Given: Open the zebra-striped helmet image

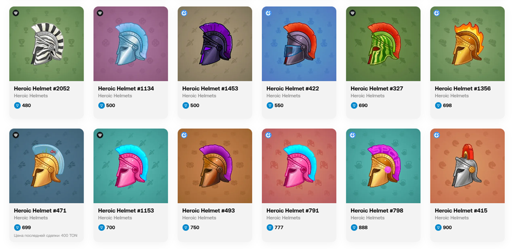Looking at the screenshot, I should [46, 44].
